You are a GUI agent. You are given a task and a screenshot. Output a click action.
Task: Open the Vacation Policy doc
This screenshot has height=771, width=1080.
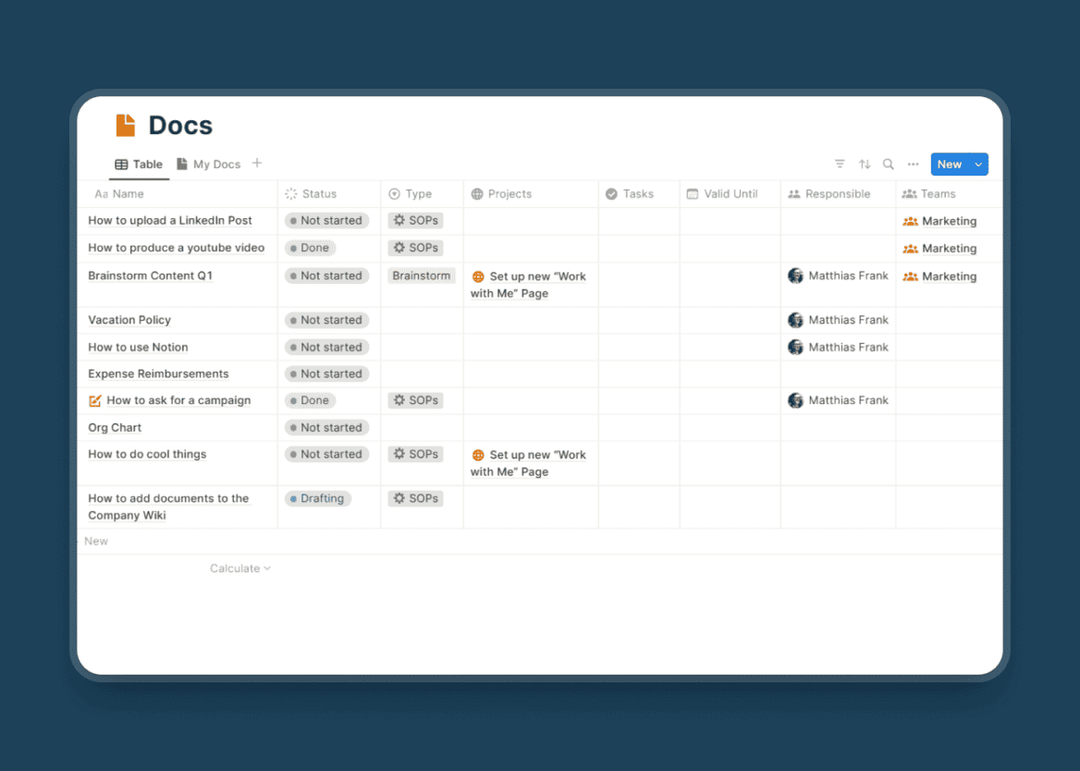129,320
